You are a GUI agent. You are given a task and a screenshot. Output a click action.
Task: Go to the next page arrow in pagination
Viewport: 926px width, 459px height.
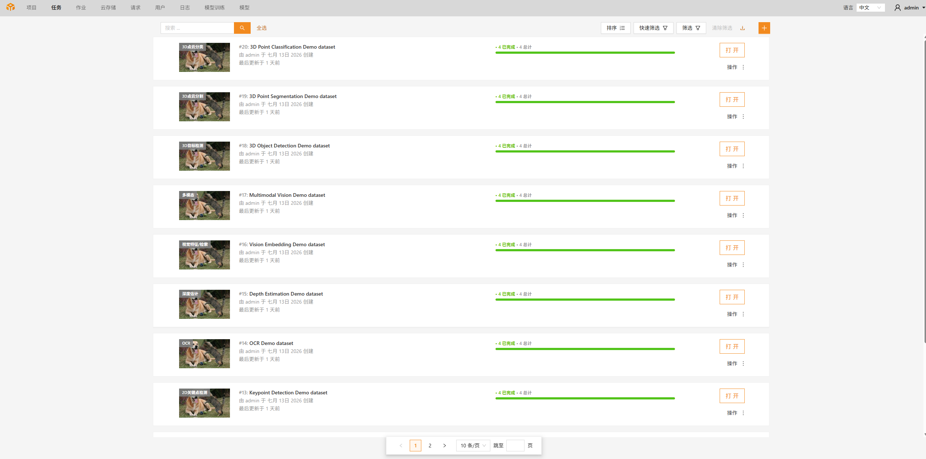tap(444, 446)
